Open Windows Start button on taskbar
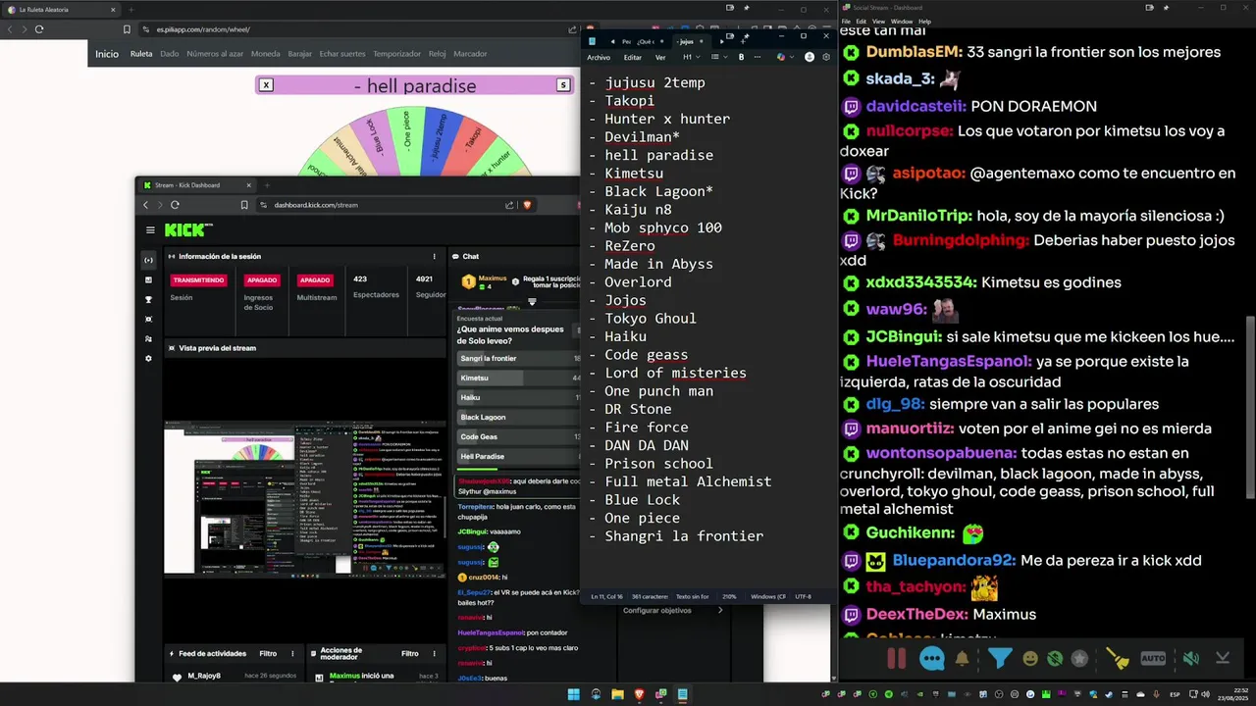 coord(574,694)
